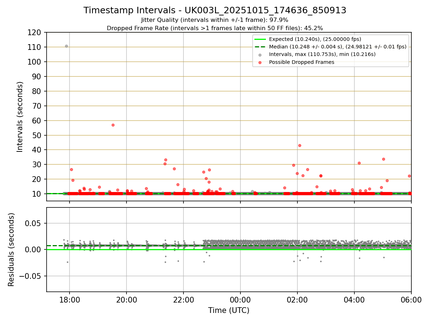Image resolution: width=430 pixels, height=323 pixels.
Task: Click the Dropped Frame Rate 45.2% subtitle
Action: click(215, 28)
